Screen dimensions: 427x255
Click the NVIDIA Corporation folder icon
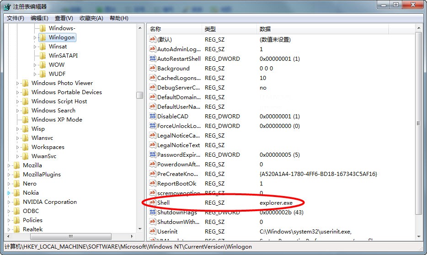click(x=16, y=202)
